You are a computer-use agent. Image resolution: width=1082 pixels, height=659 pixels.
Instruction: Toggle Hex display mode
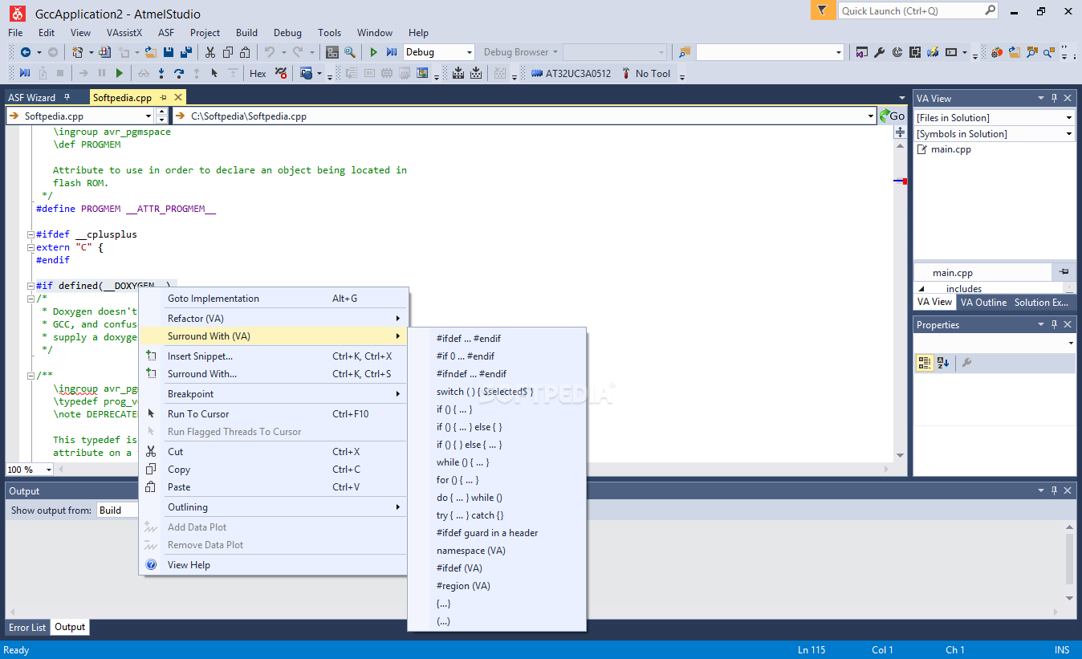pyautogui.click(x=258, y=73)
